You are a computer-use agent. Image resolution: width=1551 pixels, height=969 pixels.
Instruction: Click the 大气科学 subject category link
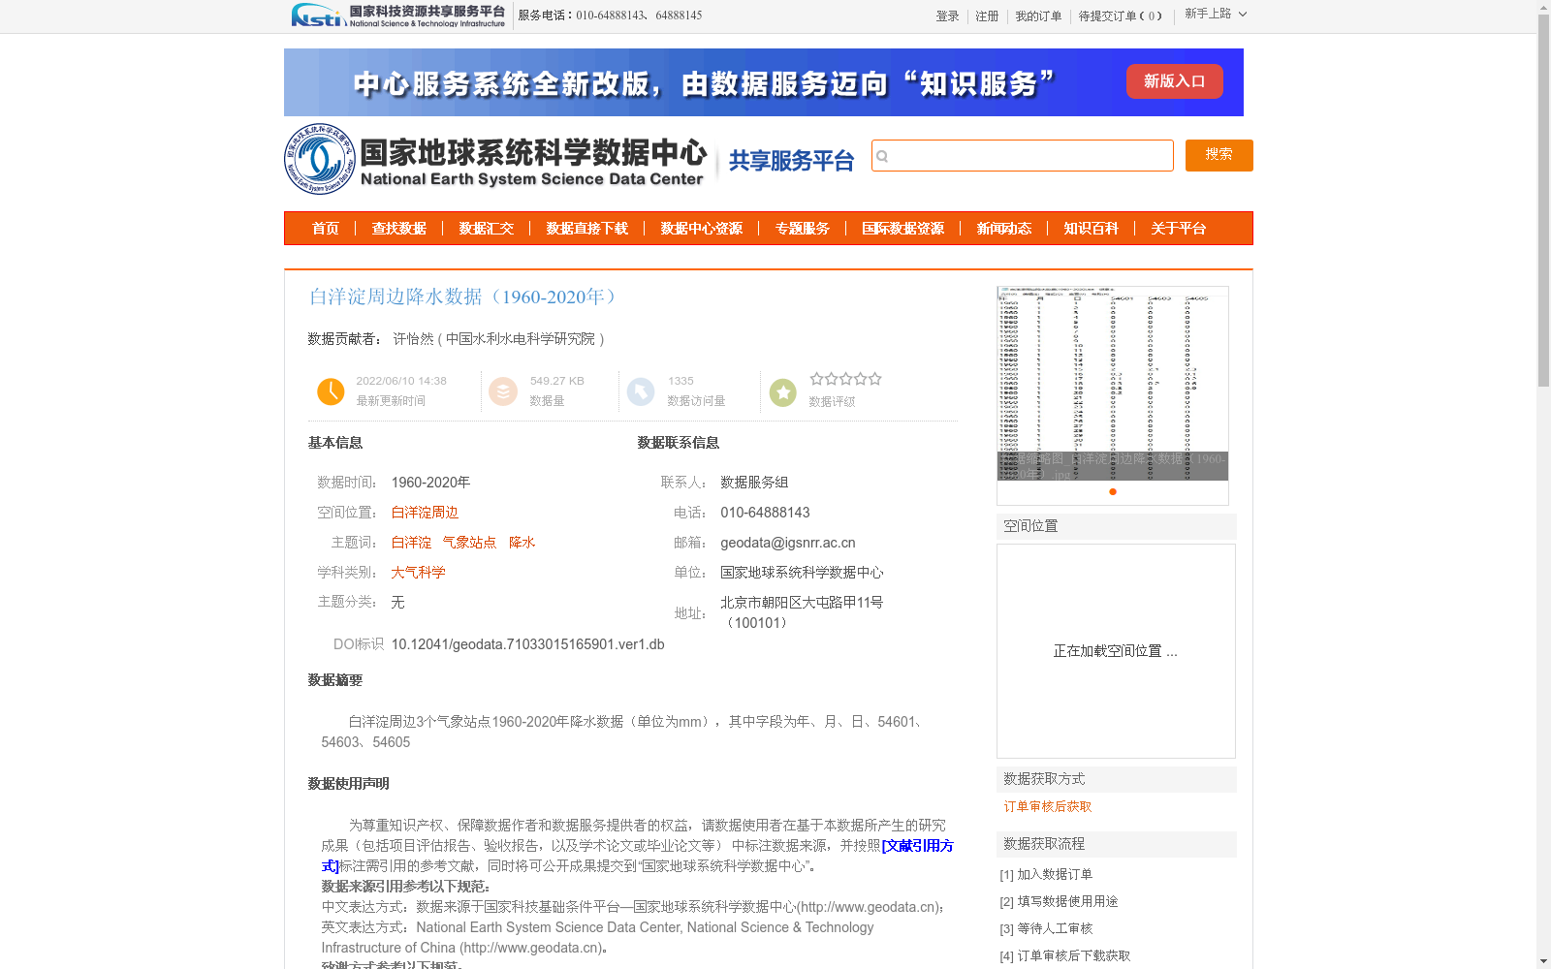pos(418,573)
